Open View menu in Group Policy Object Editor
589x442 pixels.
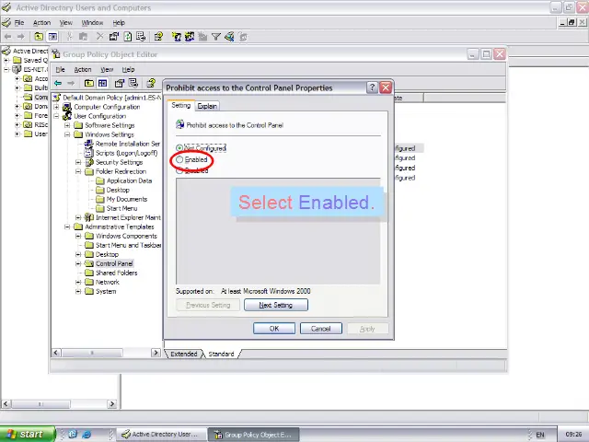(x=107, y=70)
